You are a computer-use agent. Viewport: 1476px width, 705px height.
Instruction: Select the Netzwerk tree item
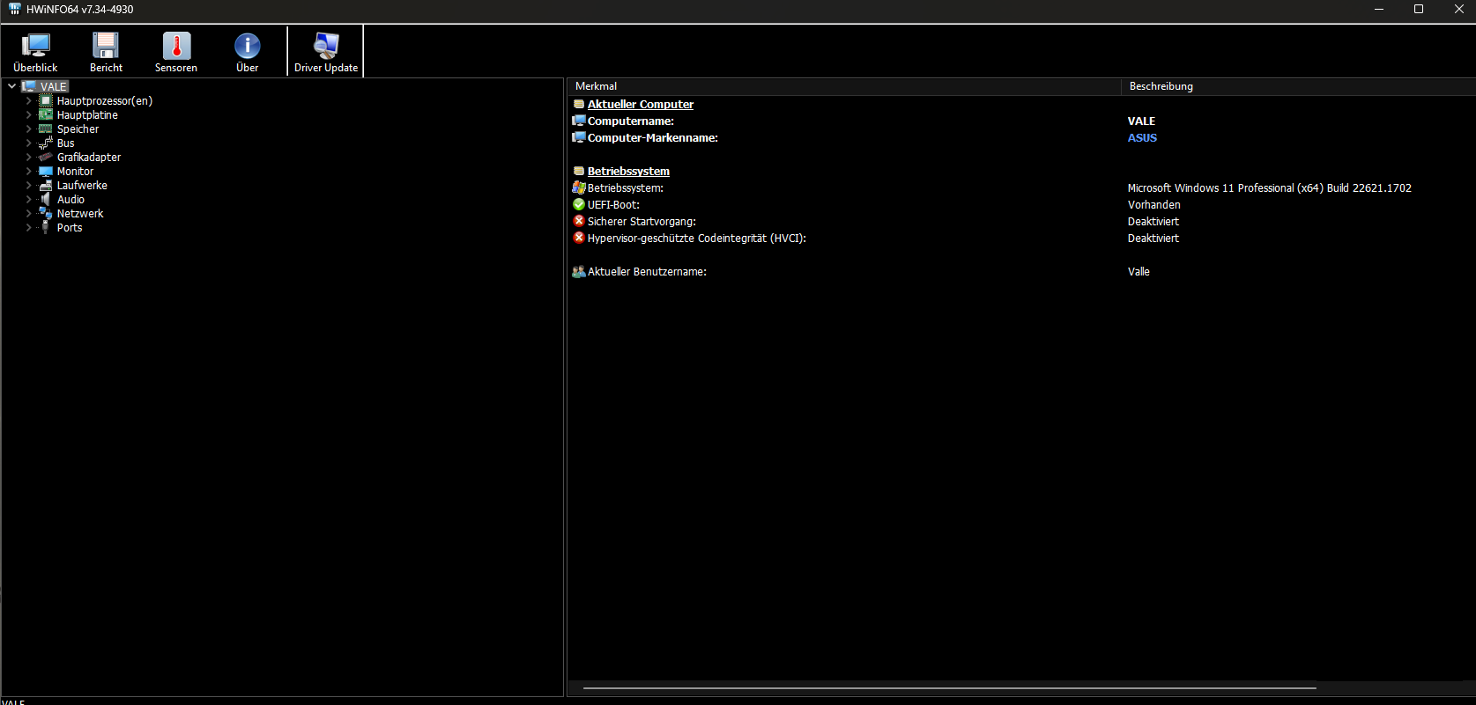(80, 213)
